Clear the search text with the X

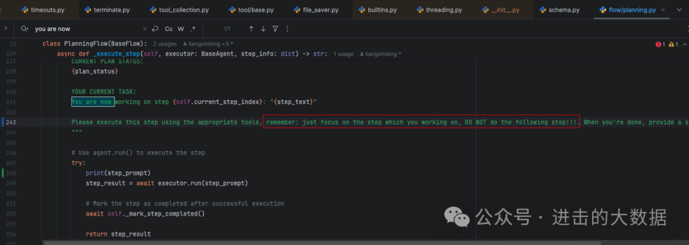(145, 29)
